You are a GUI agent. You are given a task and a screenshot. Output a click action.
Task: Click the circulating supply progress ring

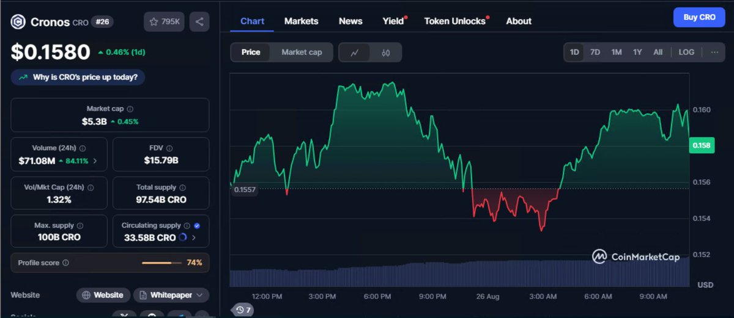point(183,237)
